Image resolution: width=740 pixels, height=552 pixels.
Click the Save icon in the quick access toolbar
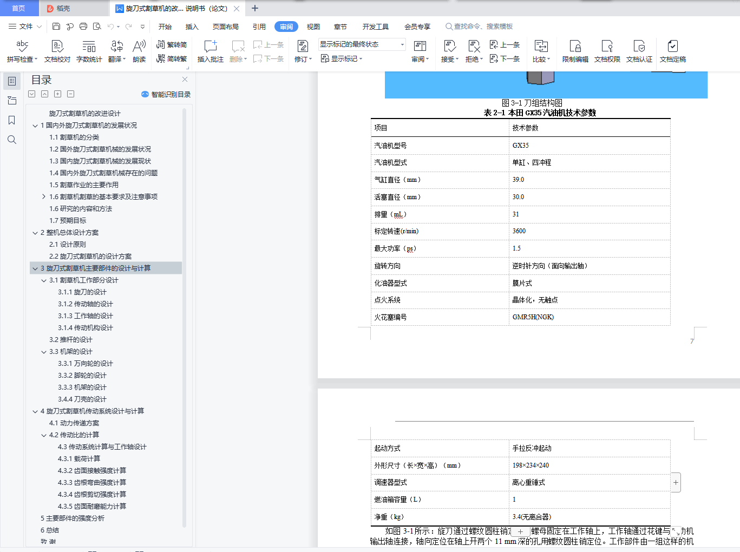tap(56, 27)
